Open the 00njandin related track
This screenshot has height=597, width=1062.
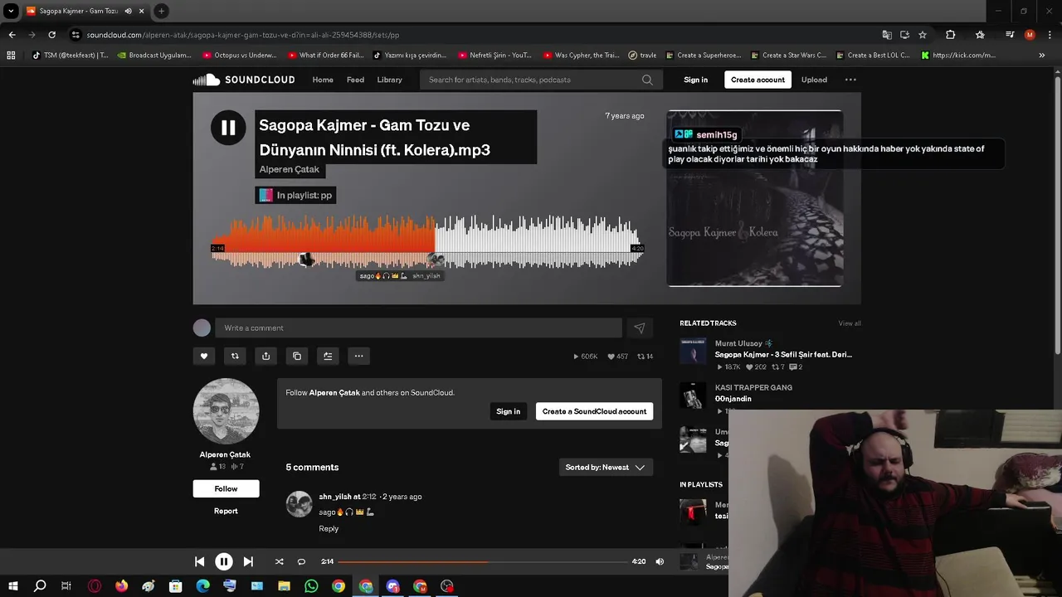pos(733,399)
